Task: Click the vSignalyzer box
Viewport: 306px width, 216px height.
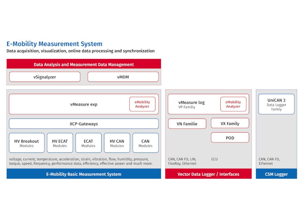Action: 45,77
